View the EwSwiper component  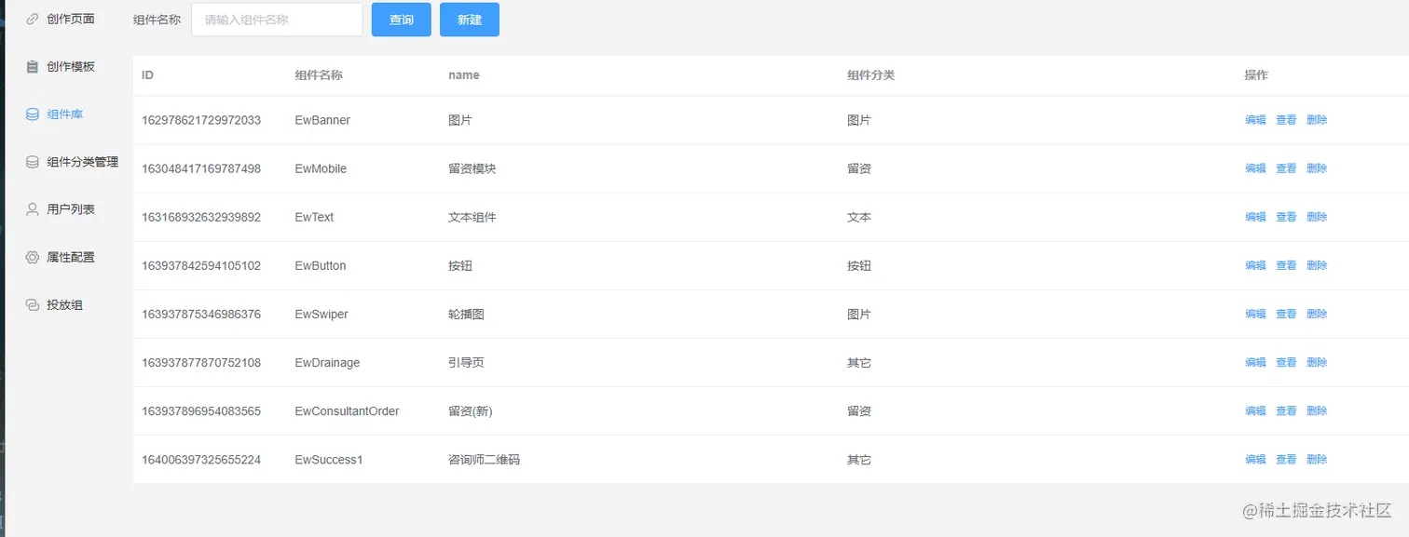pyautogui.click(x=1286, y=314)
